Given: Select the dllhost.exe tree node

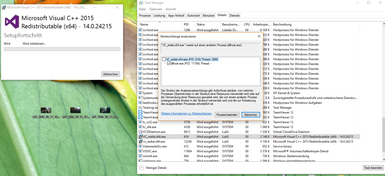Looking at the screenshot, I should click(x=191, y=64).
